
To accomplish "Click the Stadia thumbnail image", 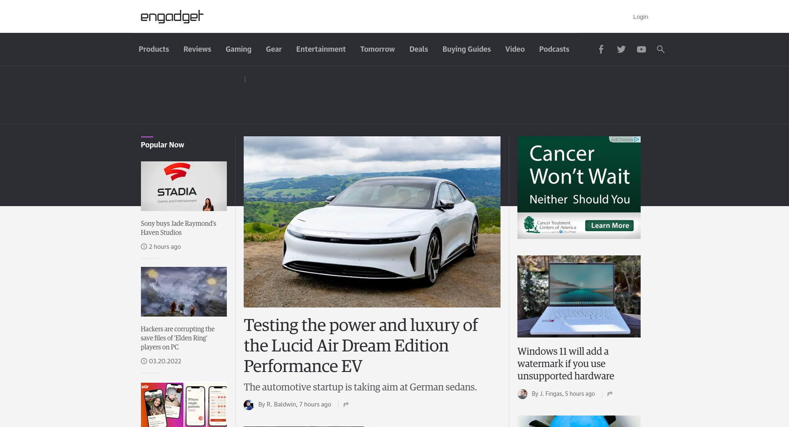I will [x=184, y=186].
